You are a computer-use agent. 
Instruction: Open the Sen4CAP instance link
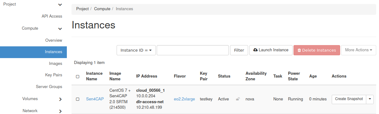point(95,99)
